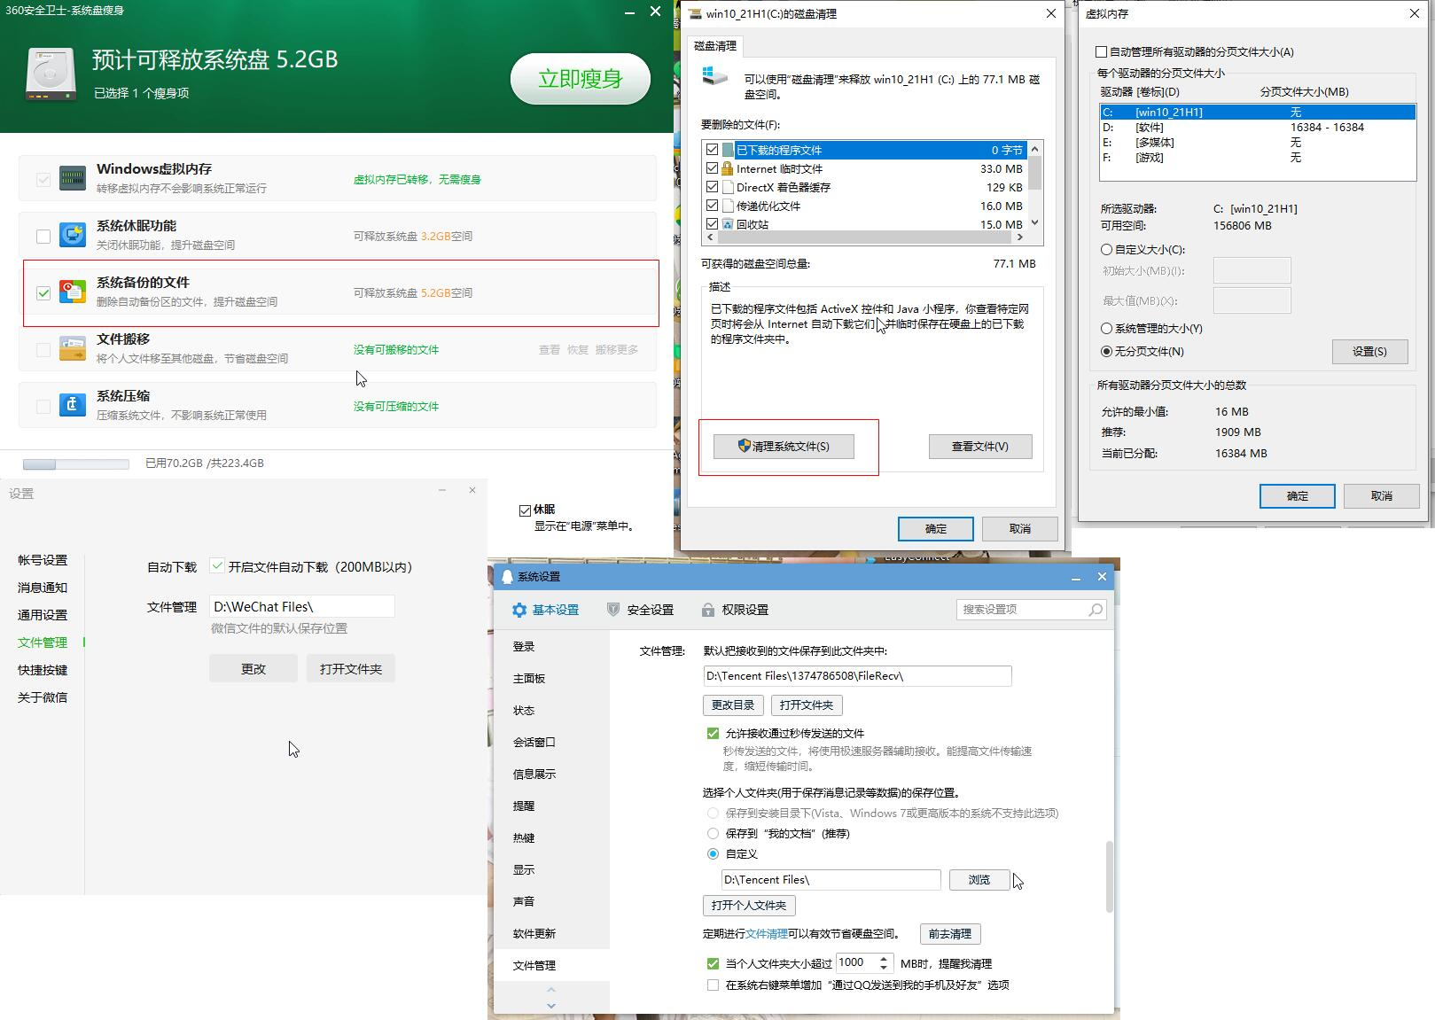Click the 360 disk usage progress bar
1435x1020 pixels.
tap(76, 463)
